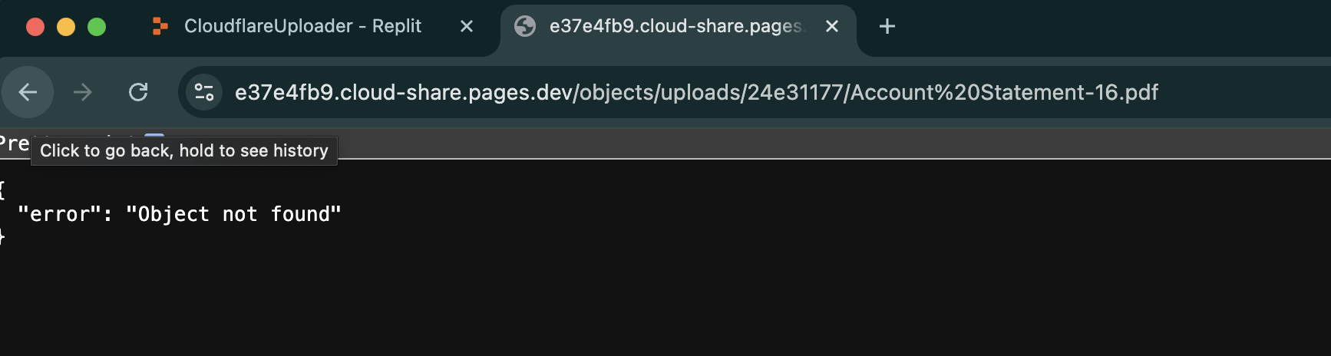This screenshot has width=1331, height=356.
Task: Open a new browser tab
Action: pyautogui.click(x=887, y=26)
